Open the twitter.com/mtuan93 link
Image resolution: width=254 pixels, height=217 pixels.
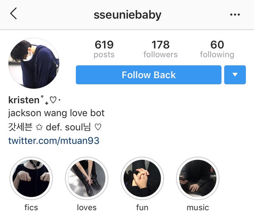coord(54,141)
